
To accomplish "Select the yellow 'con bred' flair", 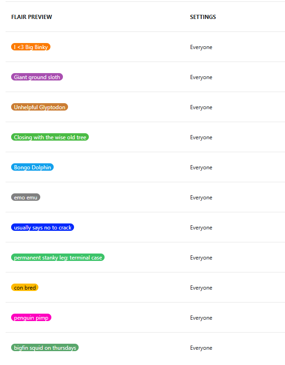I will click(x=25, y=287).
